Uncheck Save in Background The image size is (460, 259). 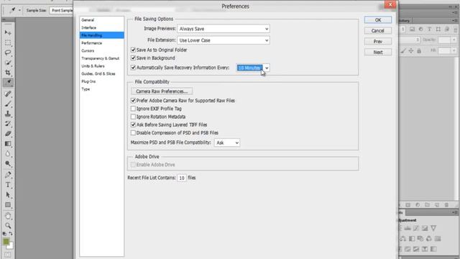133,58
